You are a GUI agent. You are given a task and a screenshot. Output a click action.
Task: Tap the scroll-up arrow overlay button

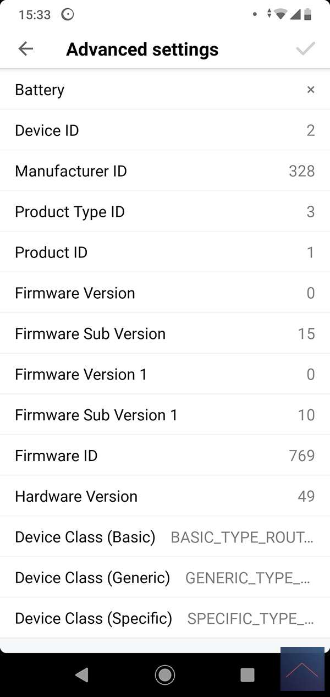(x=302, y=669)
